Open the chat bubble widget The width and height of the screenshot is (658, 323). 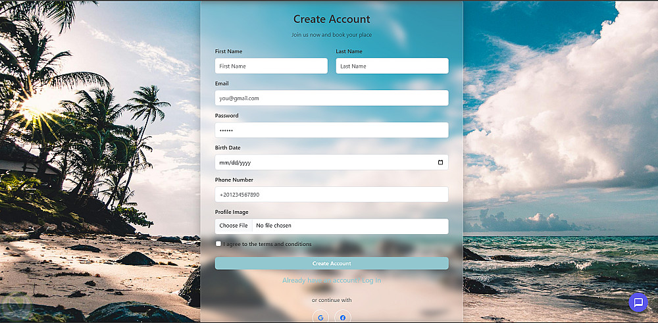[638, 303]
